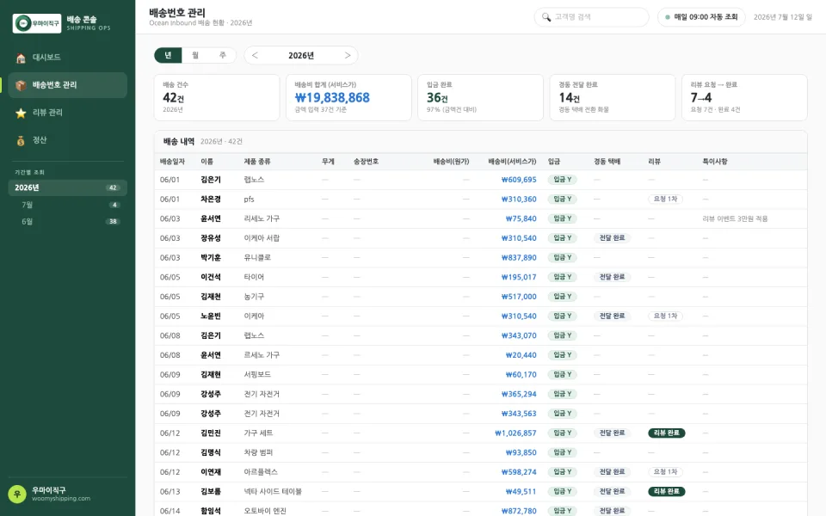Switch to 년 view tab
Image resolution: width=826 pixels, height=516 pixels.
coord(168,55)
